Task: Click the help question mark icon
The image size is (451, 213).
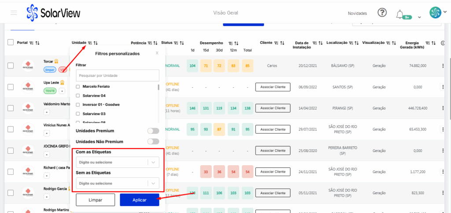Action: pyautogui.click(x=382, y=13)
